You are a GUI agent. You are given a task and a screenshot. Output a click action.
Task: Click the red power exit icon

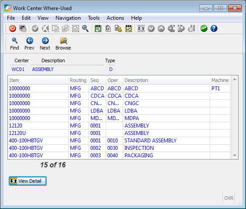(x=12, y=28)
